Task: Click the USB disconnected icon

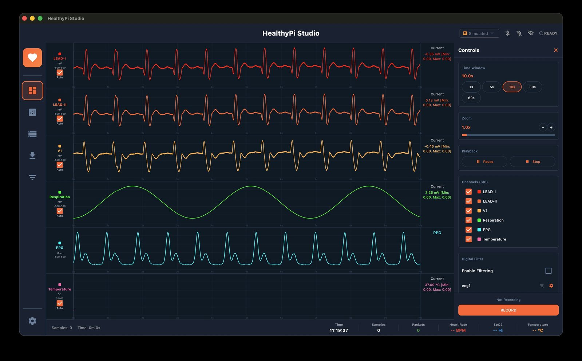Action: click(x=519, y=33)
